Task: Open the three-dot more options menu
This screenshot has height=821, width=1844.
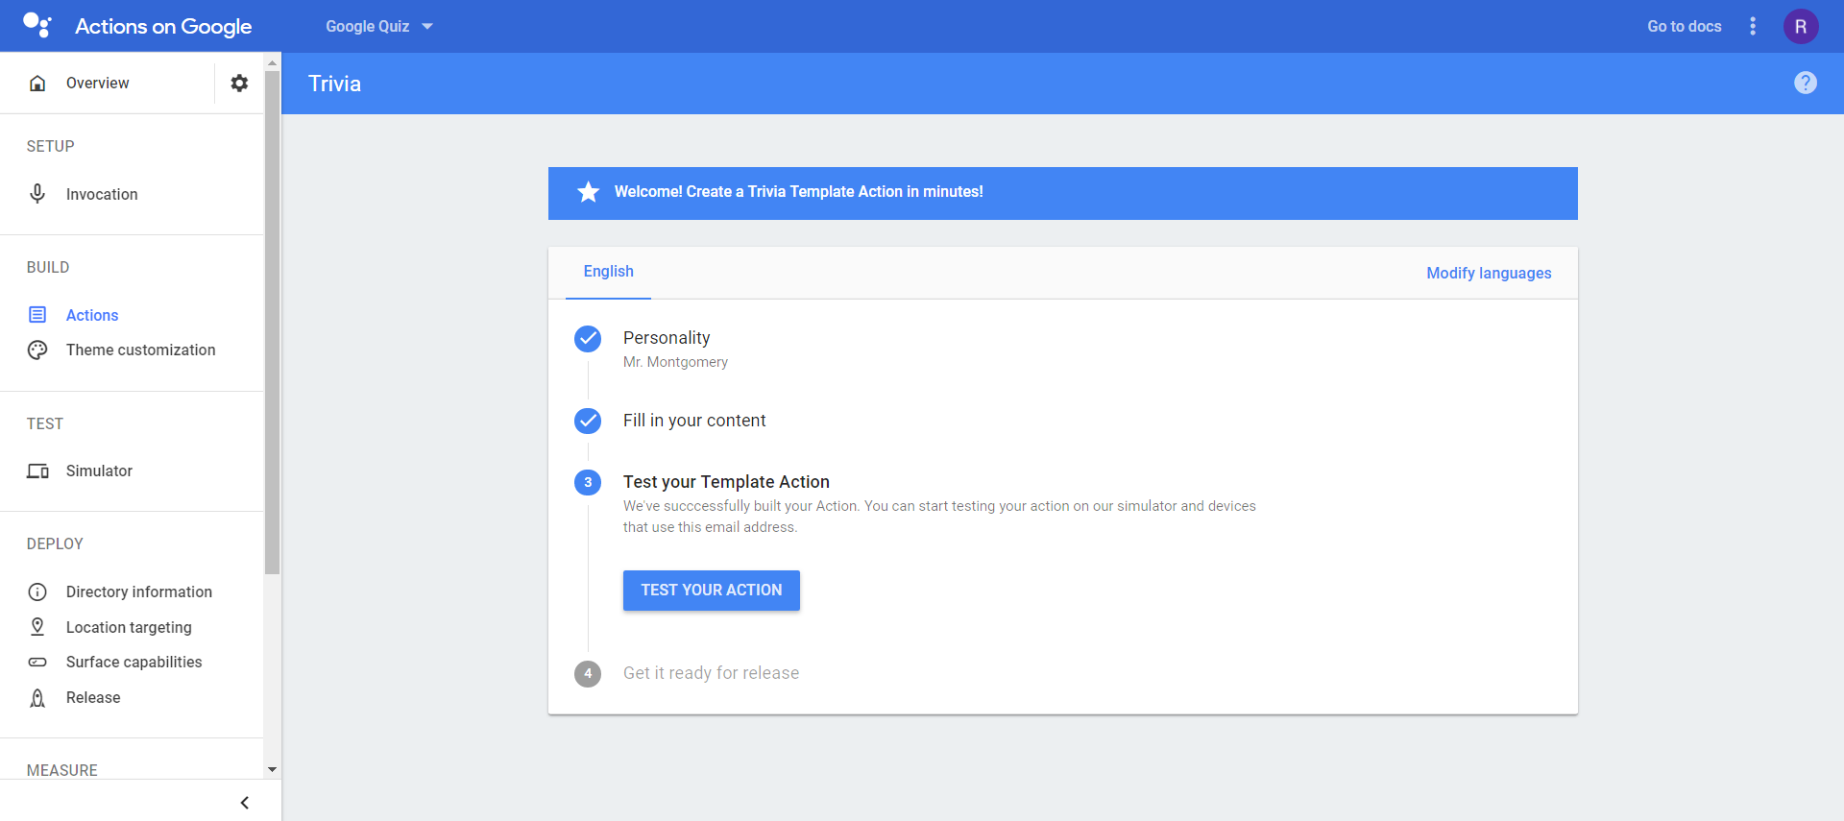Action: [1753, 26]
